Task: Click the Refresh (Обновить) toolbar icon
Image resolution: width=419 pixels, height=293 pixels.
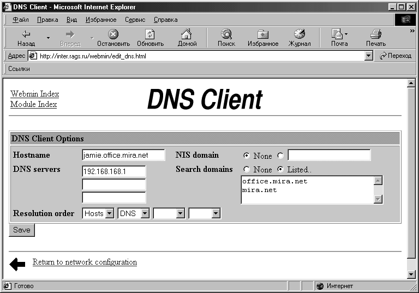Action: (150, 34)
